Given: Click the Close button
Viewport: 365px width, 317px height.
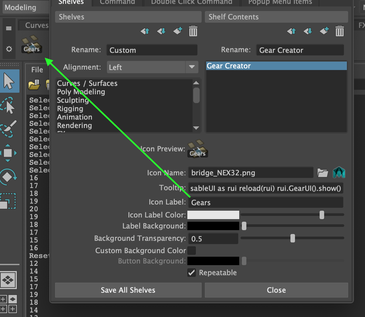Looking at the screenshot, I should (276, 290).
